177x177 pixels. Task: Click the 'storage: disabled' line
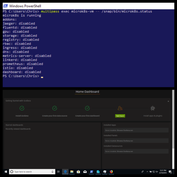click(x=20, y=36)
